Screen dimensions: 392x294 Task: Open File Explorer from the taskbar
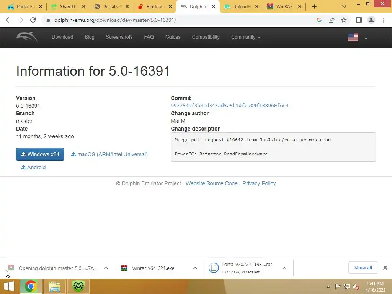(x=54, y=286)
